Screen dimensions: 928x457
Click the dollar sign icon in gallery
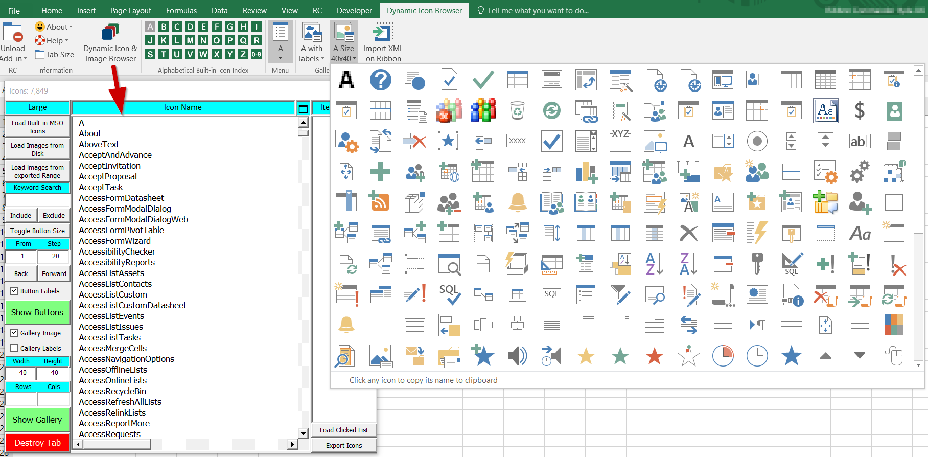(x=860, y=110)
